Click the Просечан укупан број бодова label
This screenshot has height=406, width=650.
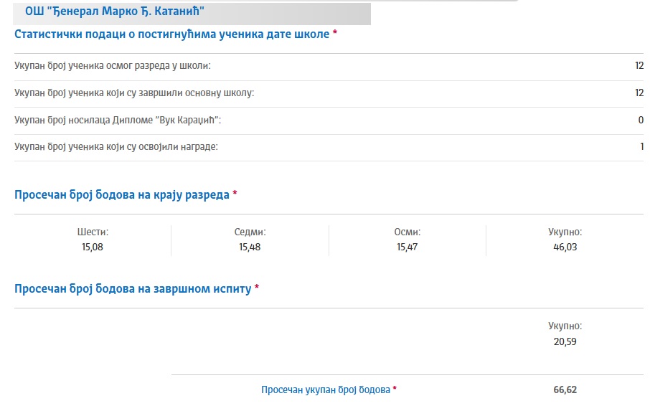tap(326, 390)
